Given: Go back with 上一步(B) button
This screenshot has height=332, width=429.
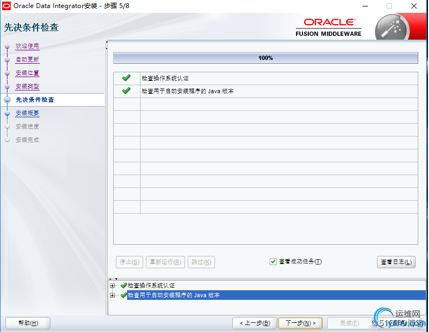Looking at the screenshot, I should 255,323.
